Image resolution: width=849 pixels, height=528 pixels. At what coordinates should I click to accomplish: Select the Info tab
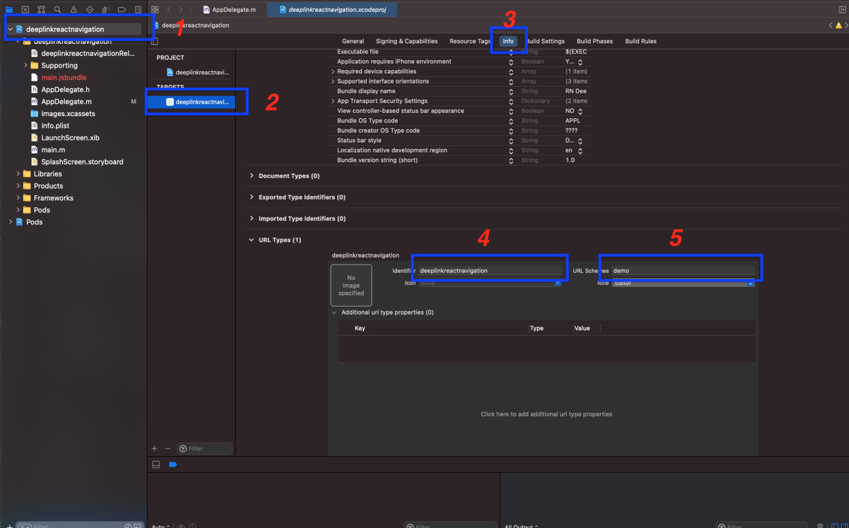pyautogui.click(x=508, y=41)
